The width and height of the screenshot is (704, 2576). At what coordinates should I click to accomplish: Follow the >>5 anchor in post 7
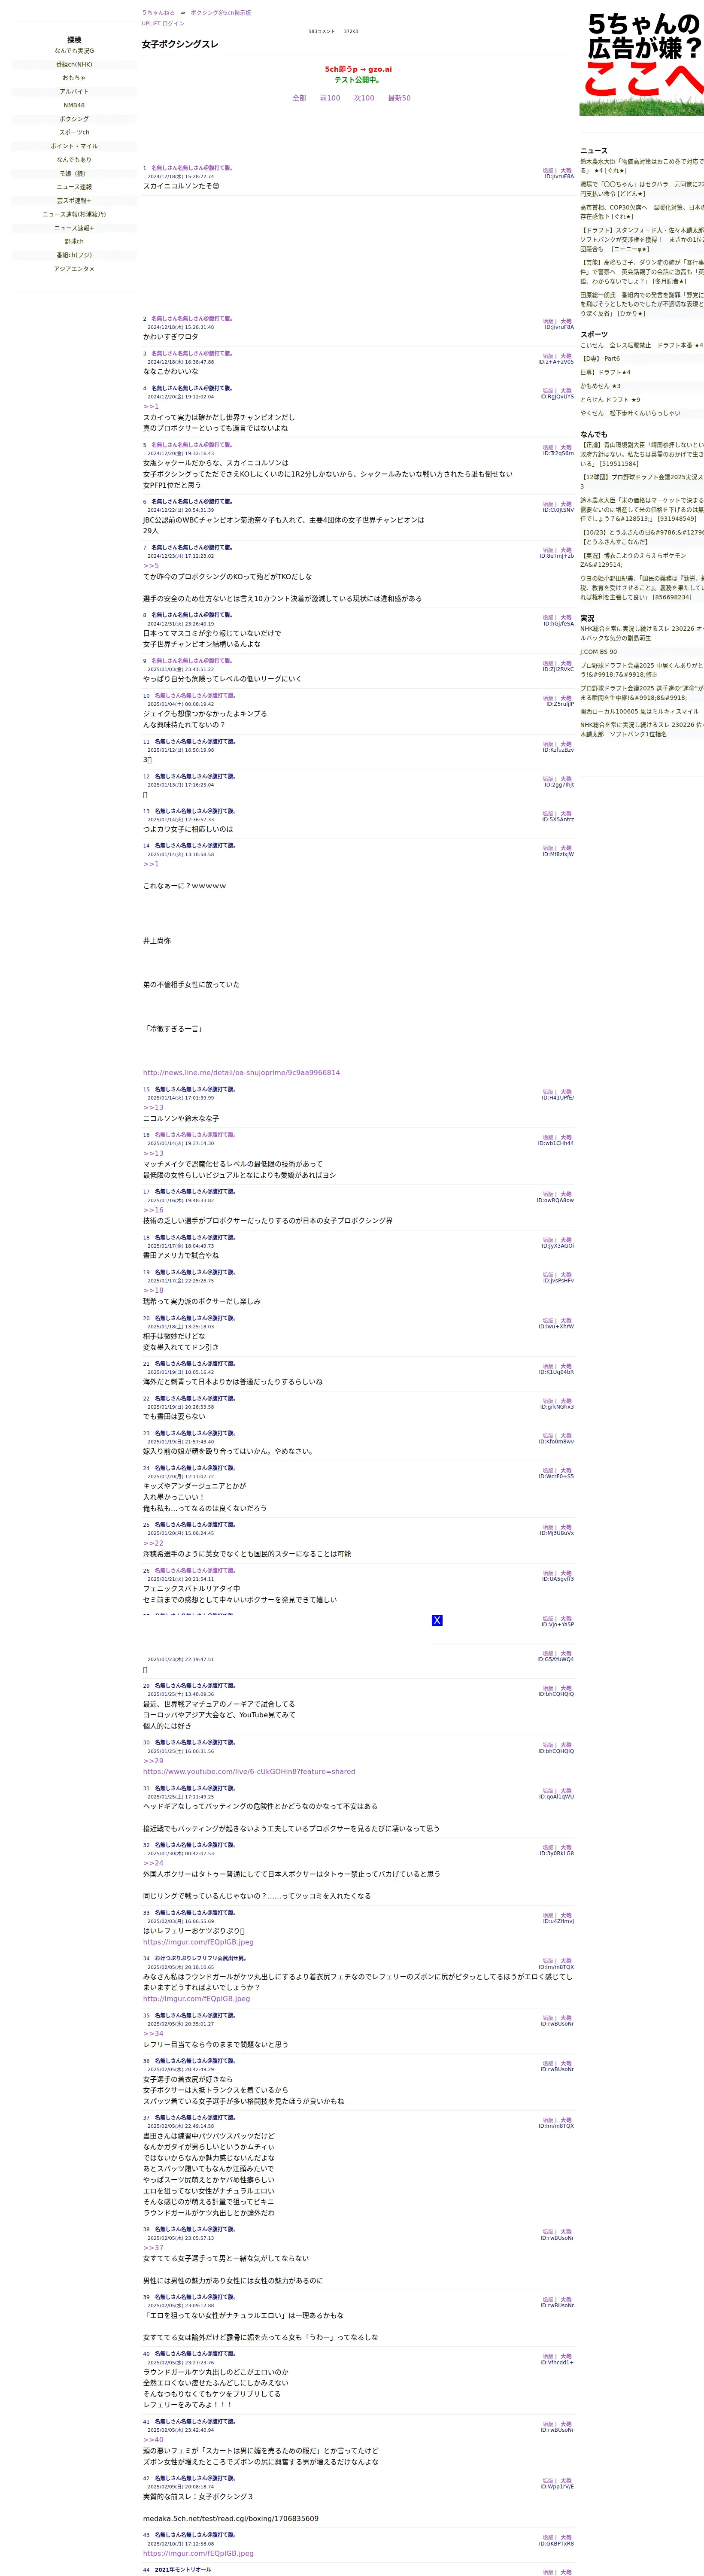coord(151,566)
